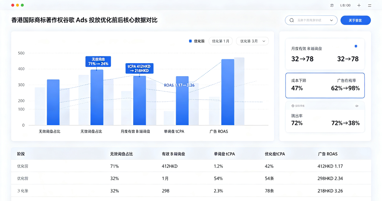Sort by 无效询盘占比 table column header
The image size is (382, 201).
pos(122,154)
